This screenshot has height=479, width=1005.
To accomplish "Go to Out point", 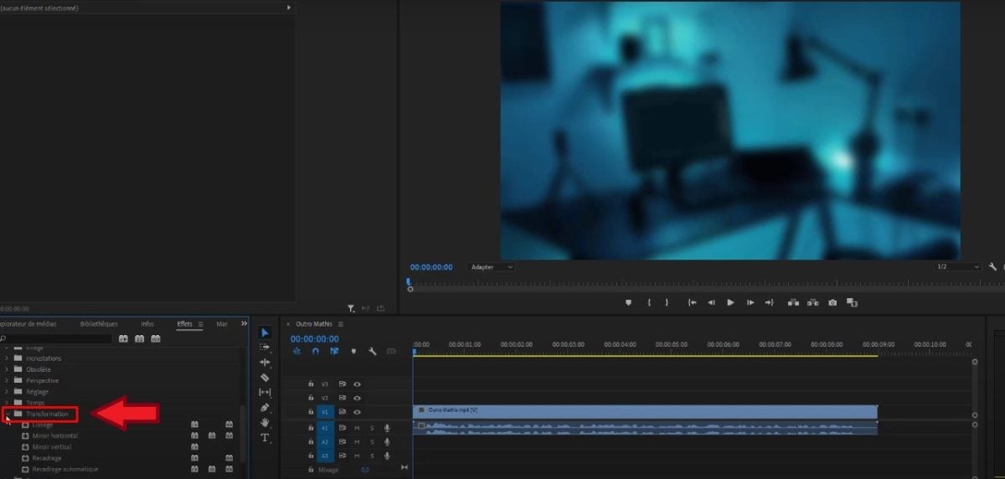I will click(769, 302).
